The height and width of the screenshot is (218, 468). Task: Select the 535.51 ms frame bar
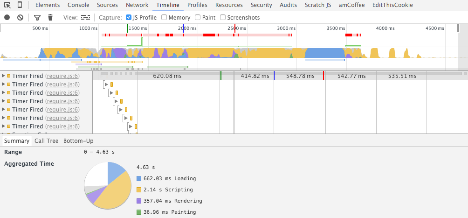pyautogui.click(x=402, y=76)
